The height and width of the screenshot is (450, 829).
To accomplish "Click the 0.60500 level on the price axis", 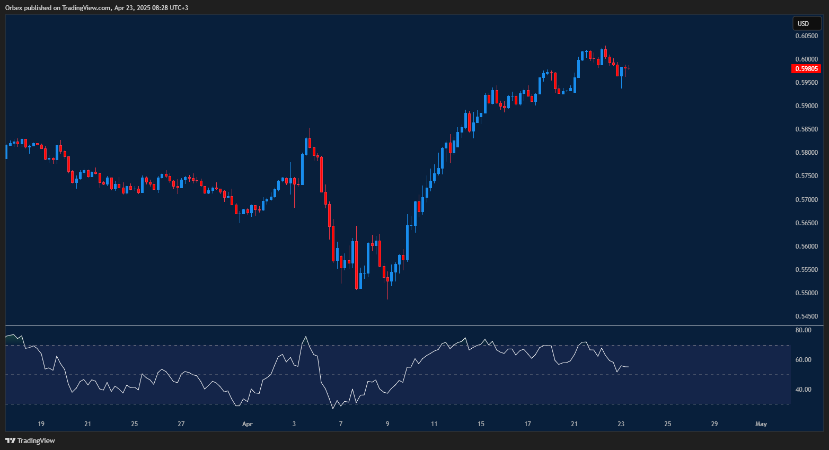I will click(806, 36).
